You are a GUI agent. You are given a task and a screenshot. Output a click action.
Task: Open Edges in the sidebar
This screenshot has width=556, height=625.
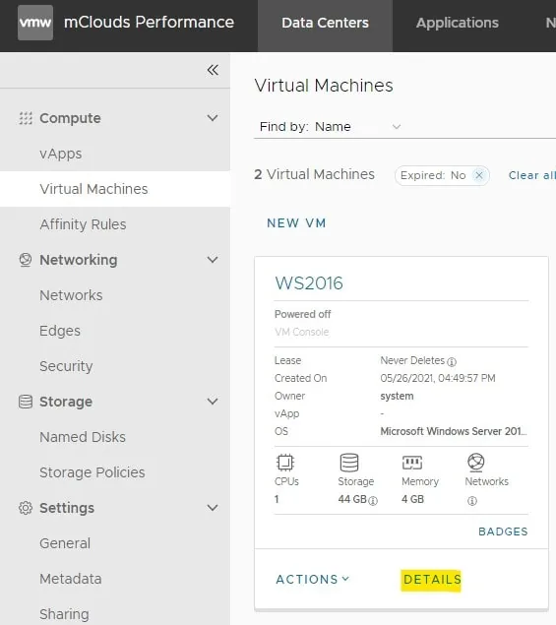pos(115,331)
